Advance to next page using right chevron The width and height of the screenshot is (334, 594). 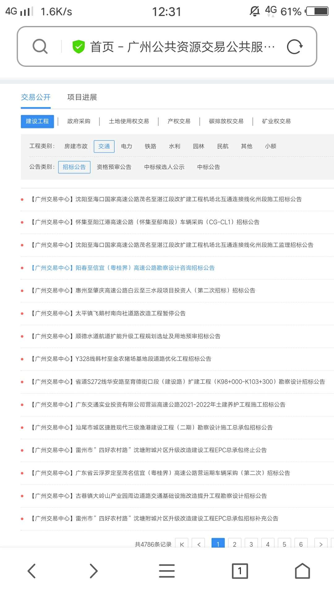click(x=321, y=544)
